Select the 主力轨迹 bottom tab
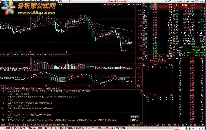The height and width of the screenshot is (130, 206). click(32, 125)
